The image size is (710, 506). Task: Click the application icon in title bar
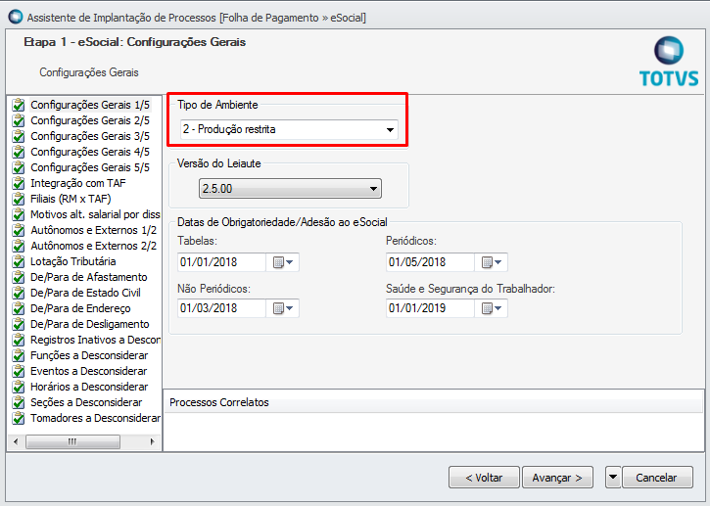coord(16,18)
